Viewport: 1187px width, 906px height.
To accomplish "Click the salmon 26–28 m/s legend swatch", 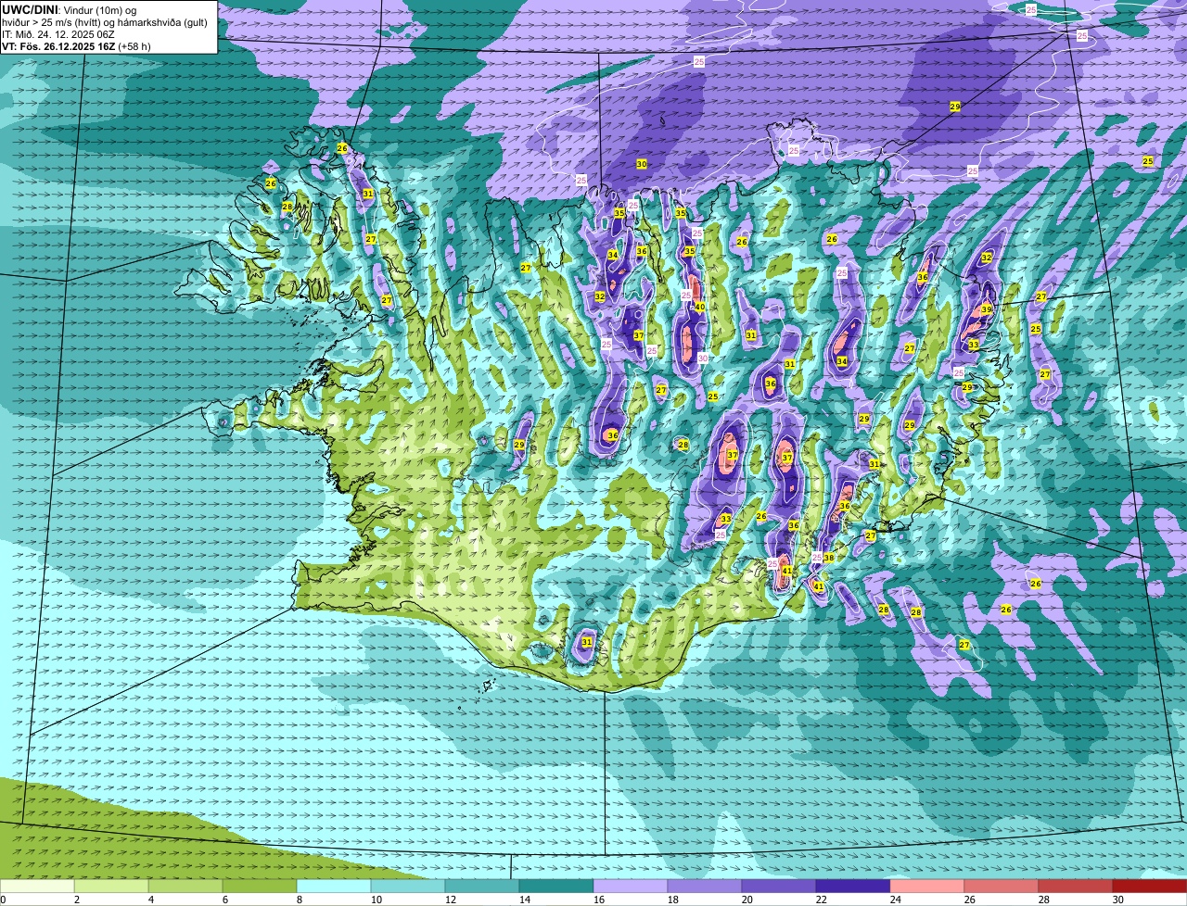I will [x=1002, y=886].
